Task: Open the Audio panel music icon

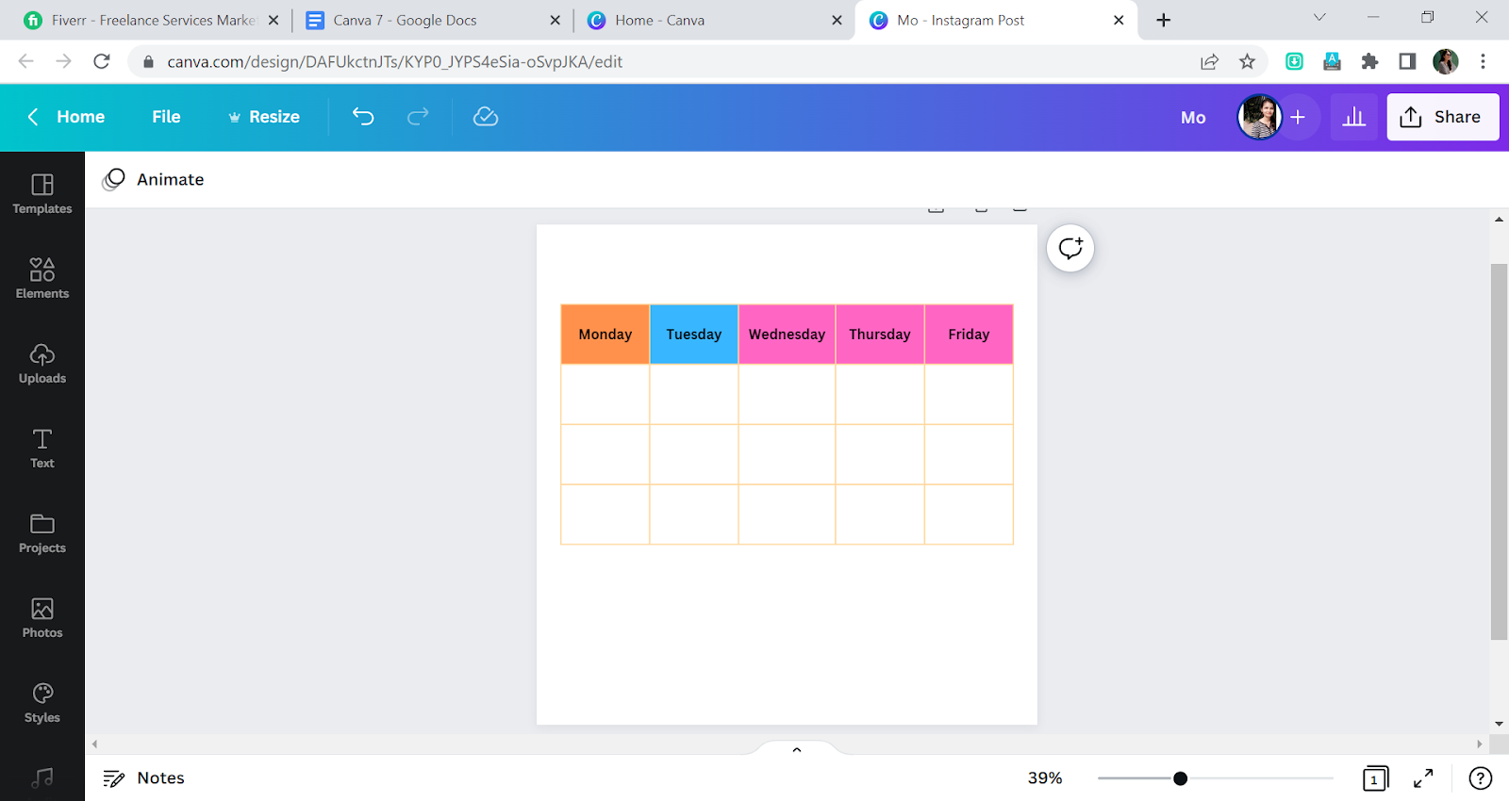Action: [42, 778]
